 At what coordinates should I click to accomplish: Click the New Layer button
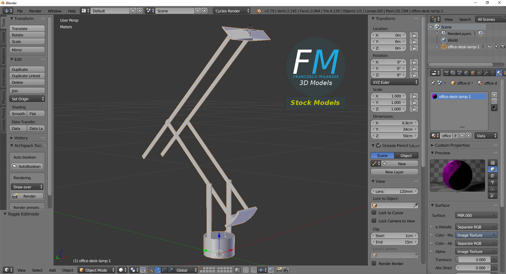395,172
